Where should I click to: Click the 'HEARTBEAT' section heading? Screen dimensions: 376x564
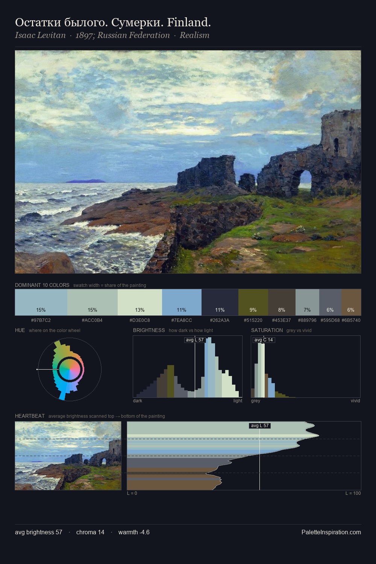click(x=30, y=416)
